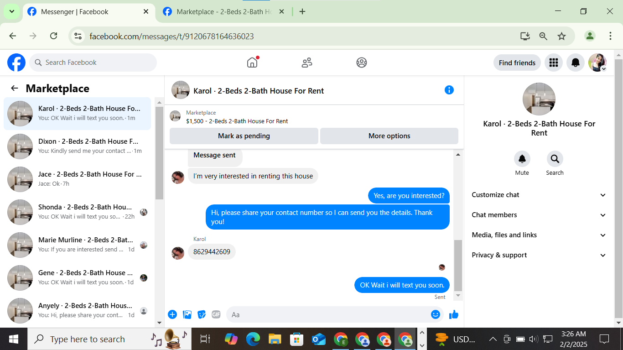The width and height of the screenshot is (623, 350).
Task: Expand Privacy & support section
Action: (x=539, y=255)
